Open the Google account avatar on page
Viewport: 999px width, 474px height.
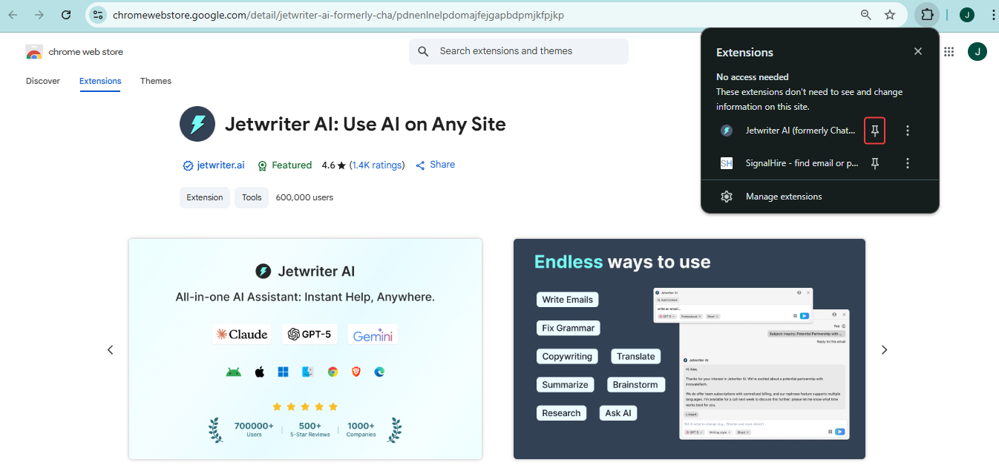tap(977, 51)
